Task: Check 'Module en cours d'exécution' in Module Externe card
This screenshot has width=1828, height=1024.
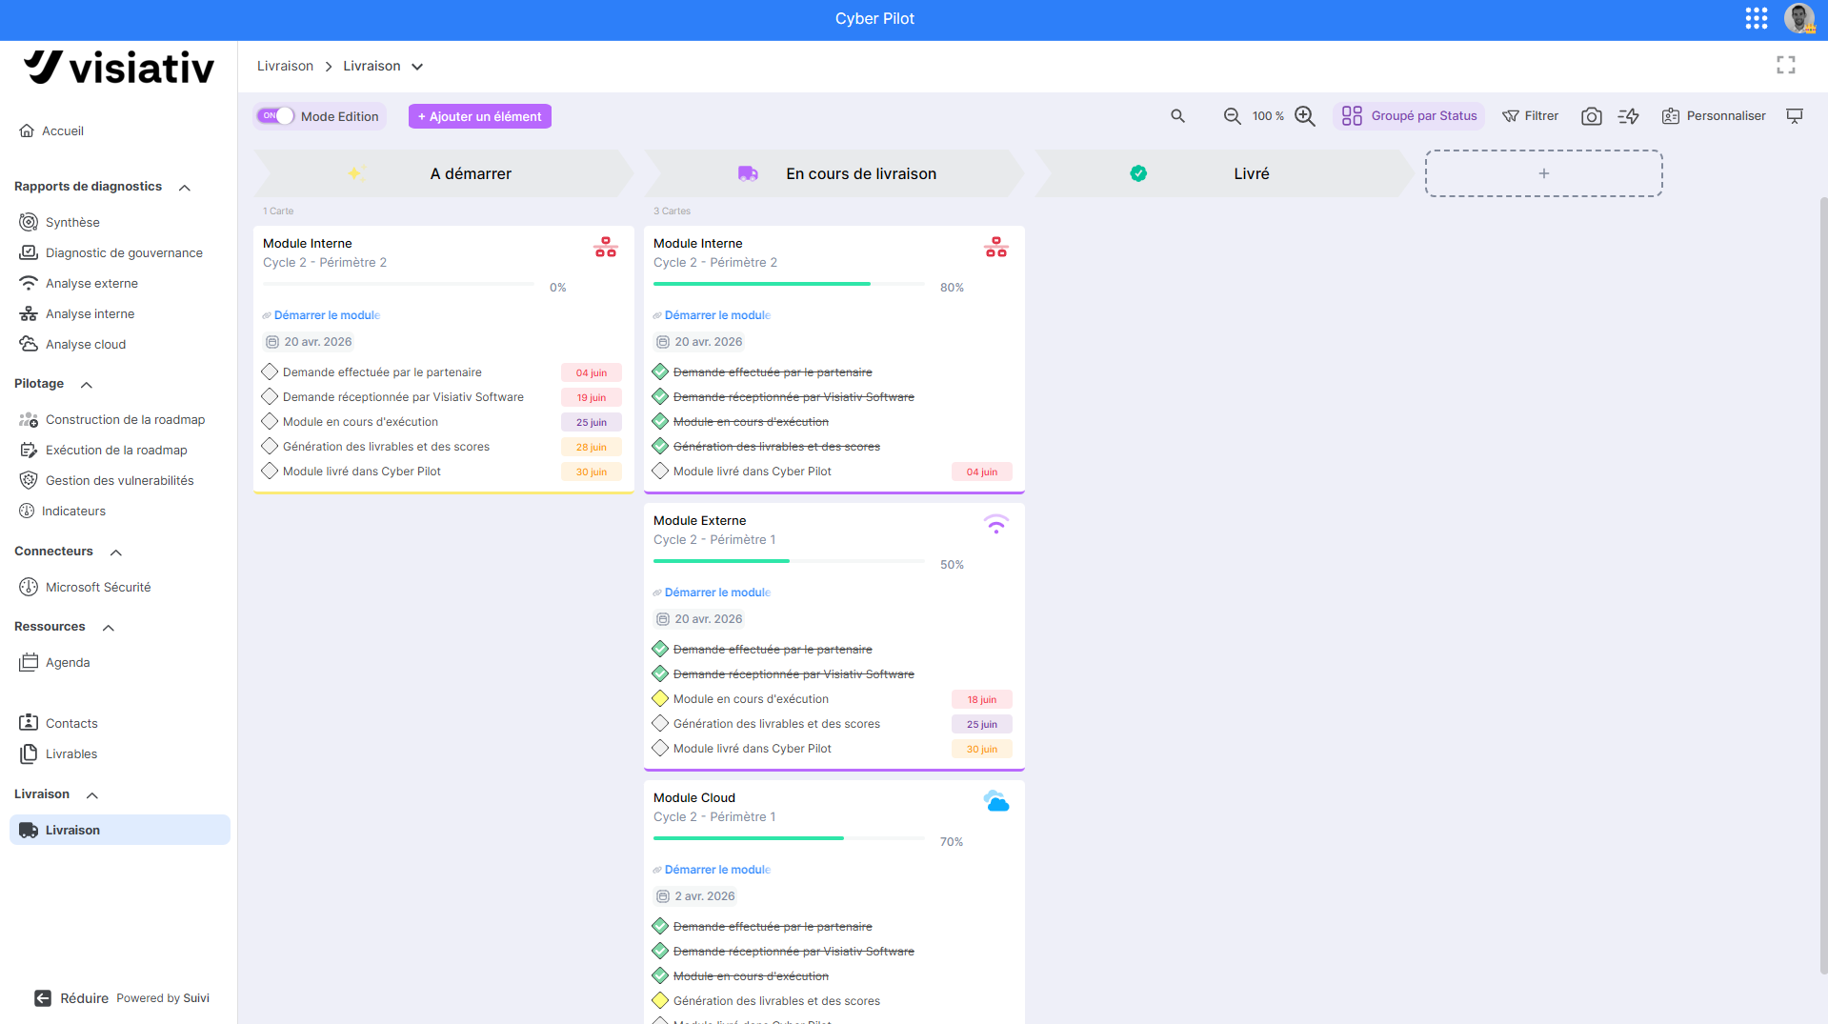Action: point(660,698)
